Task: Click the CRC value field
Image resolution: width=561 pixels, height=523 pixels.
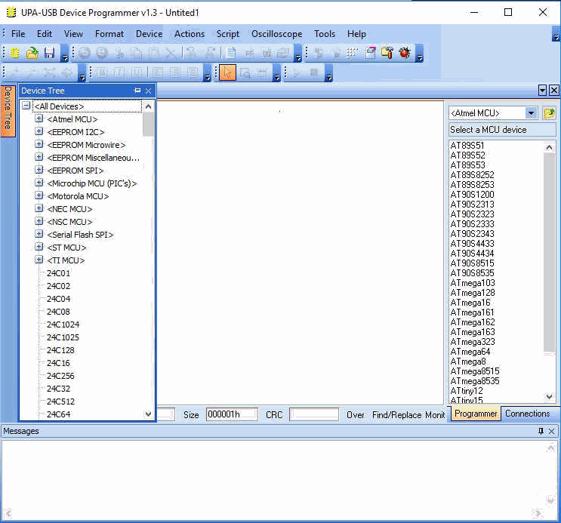Action: click(314, 414)
